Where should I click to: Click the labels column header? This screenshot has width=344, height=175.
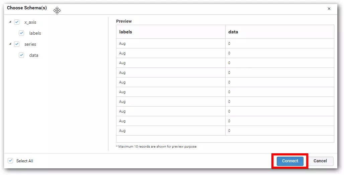tap(125, 32)
